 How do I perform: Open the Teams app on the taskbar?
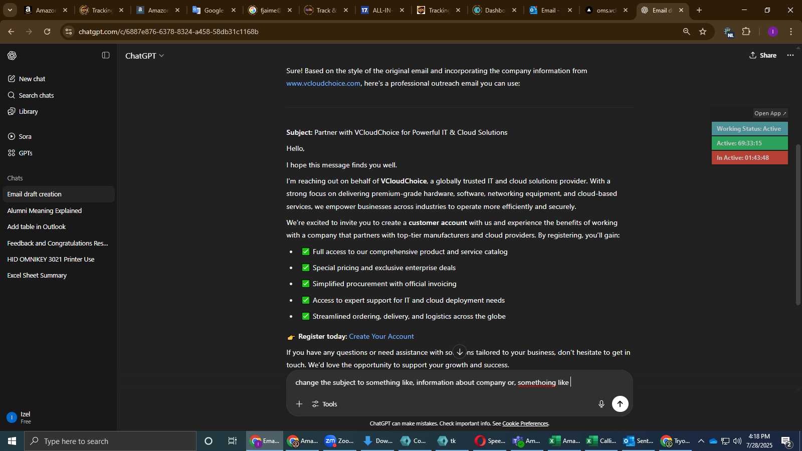(526, 441)
